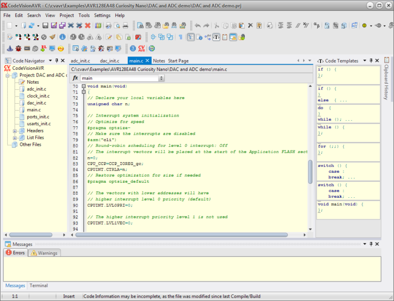
Task: Expand the Headers tree node
Action: point(15,131)
